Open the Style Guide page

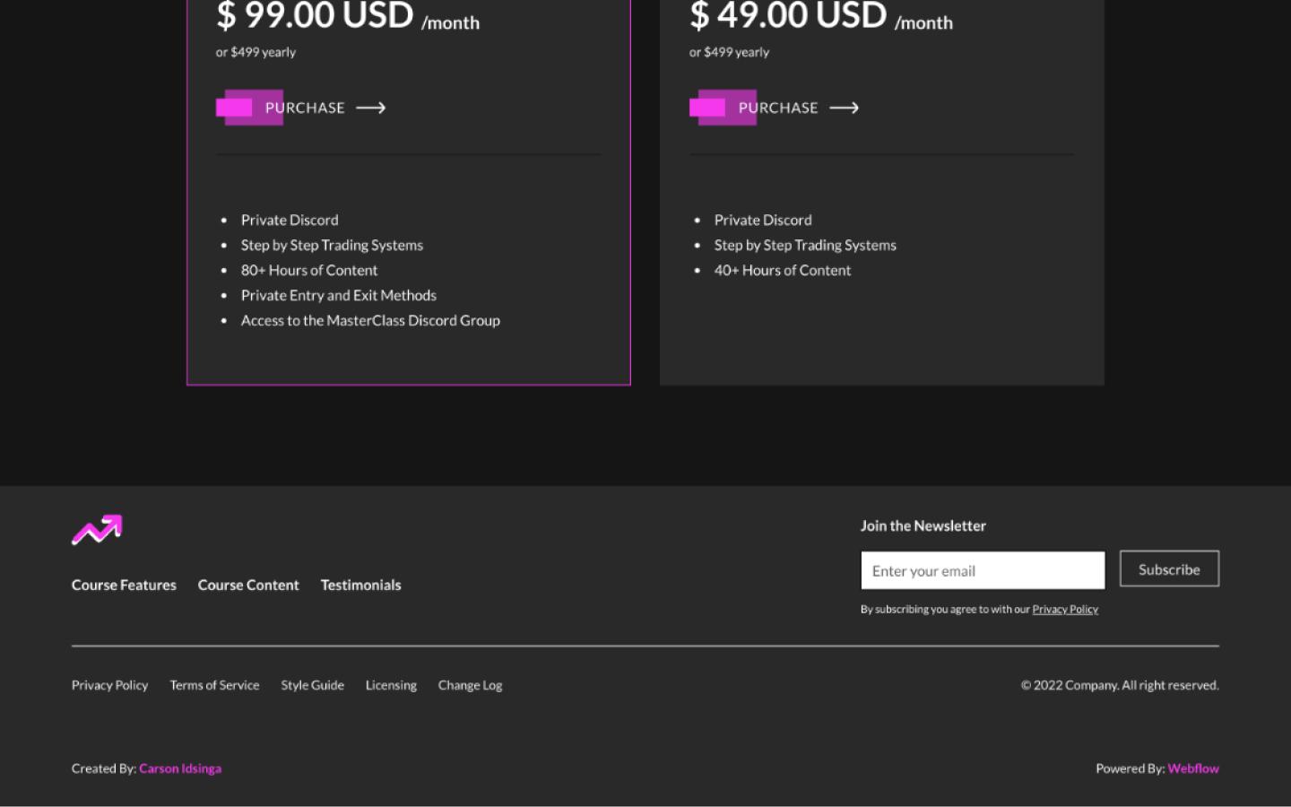click(x=312, y=685)
